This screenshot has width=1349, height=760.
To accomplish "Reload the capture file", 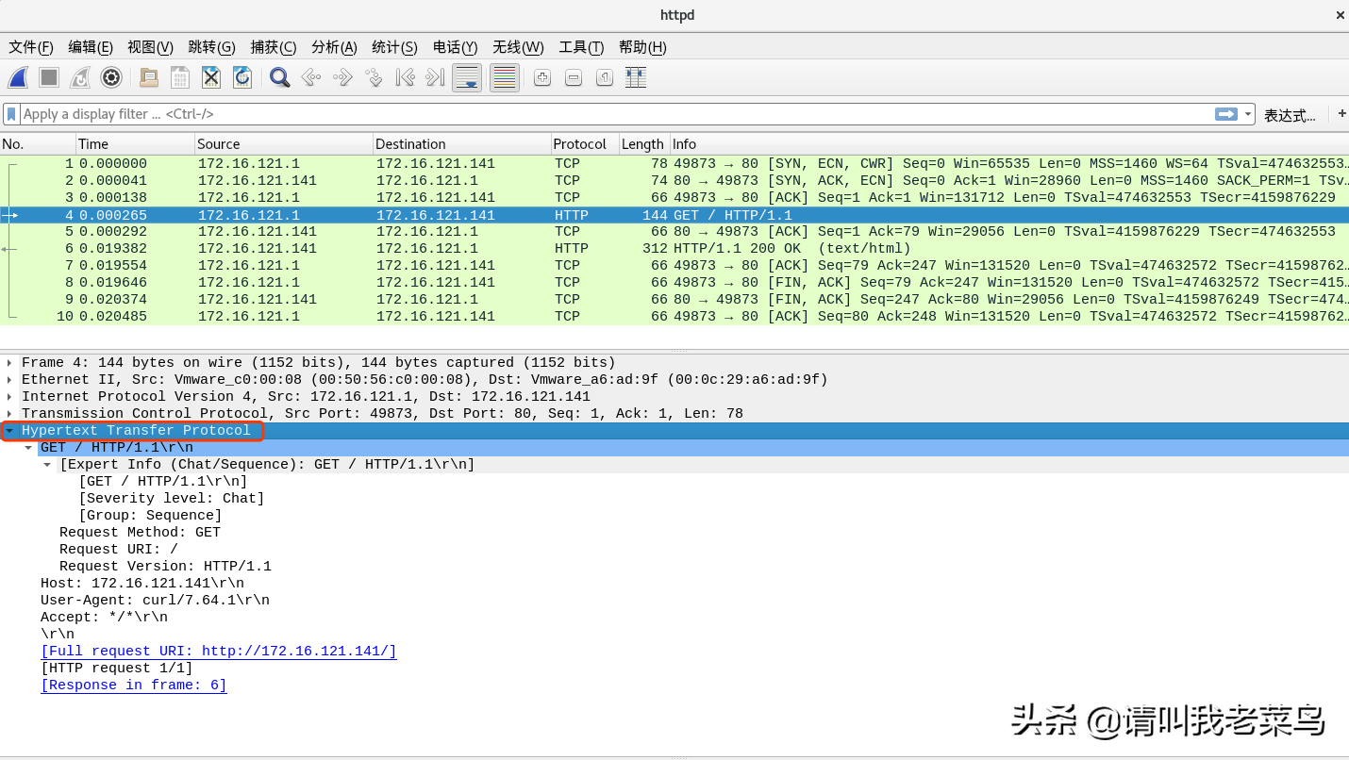I will [242, 77].
